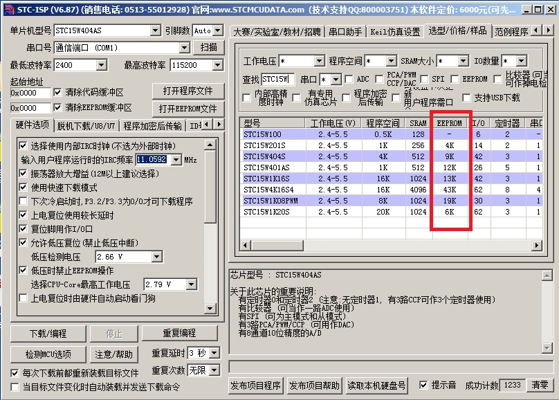Switch to 大赛/实验室/教材/招聘 tab
Viewport: 559px width, 400px height.
click(277, 32)
